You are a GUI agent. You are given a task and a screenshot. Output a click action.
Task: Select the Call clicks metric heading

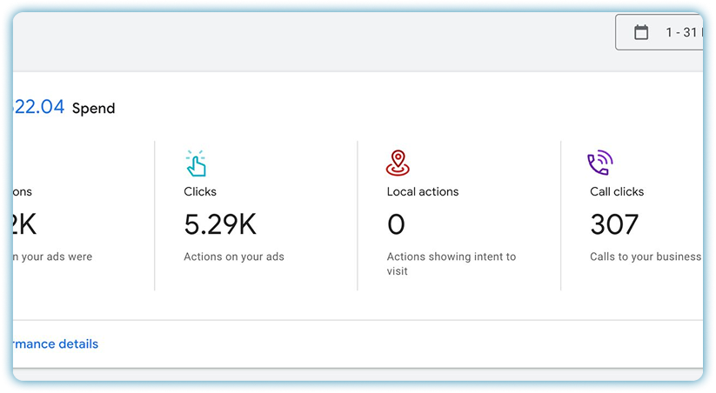tap(617, 191)
